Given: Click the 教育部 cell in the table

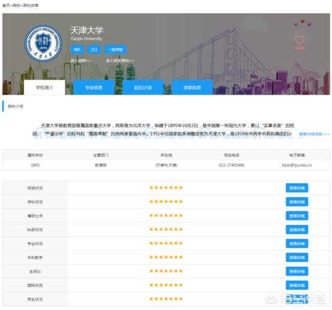Looking at the screenshot, I should coord(101,165).
